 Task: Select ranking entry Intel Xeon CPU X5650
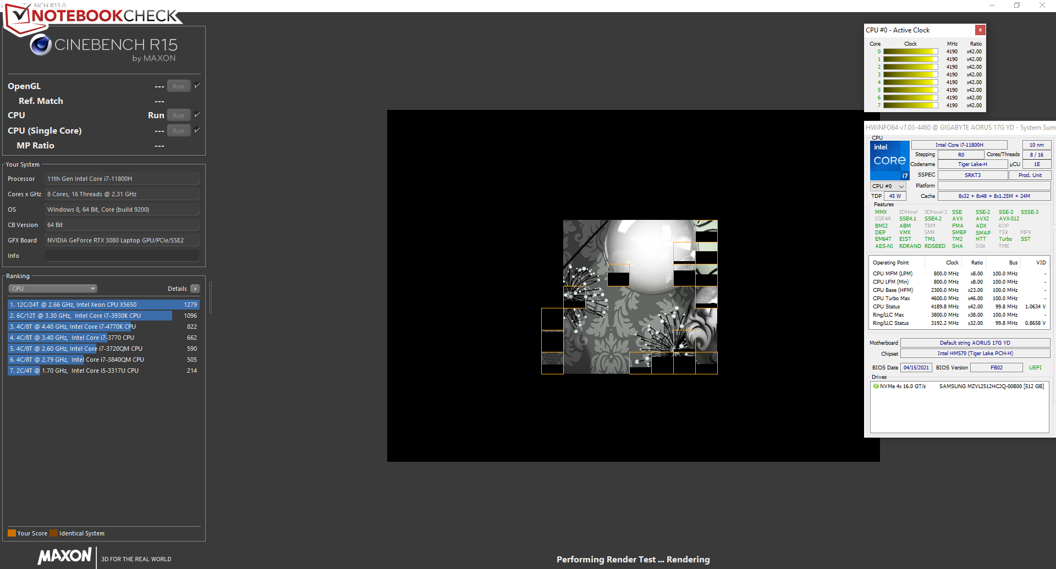[x=103, y=305]
